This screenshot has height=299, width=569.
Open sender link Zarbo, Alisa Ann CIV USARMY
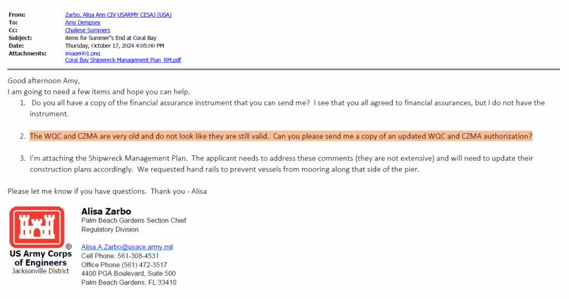(118, 15)
